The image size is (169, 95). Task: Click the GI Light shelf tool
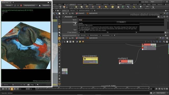(123, 7)
